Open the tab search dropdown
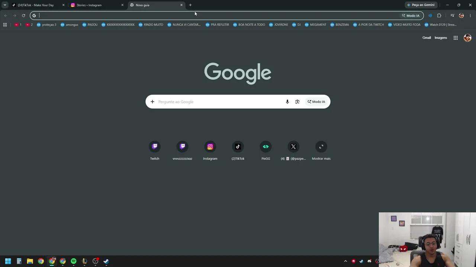This screenshot has width=476, height=267. pos(5,5)
